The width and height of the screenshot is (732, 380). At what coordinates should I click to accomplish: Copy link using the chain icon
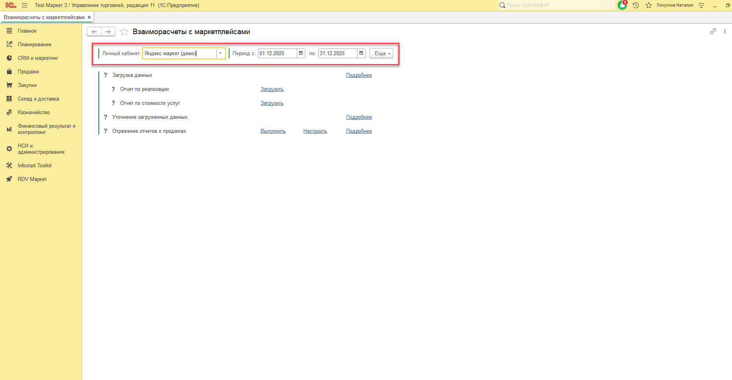(713, 31)
